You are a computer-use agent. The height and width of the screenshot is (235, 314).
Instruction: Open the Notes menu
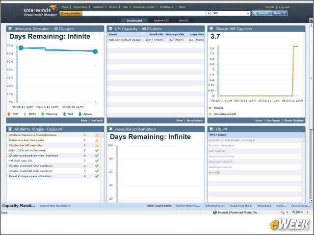pyautogui.click(x=113, y=7)
